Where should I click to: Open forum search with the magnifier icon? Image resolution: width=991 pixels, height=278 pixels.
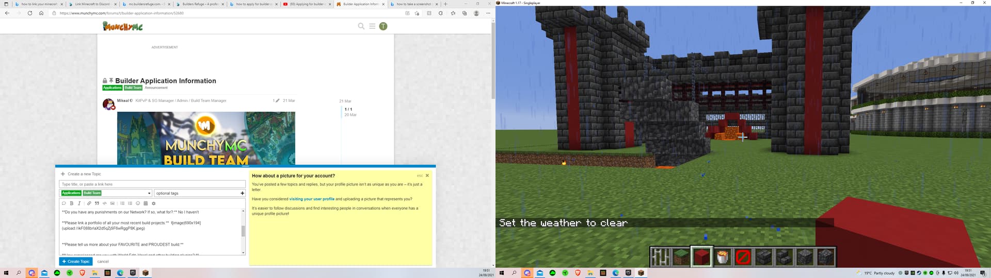361,26
